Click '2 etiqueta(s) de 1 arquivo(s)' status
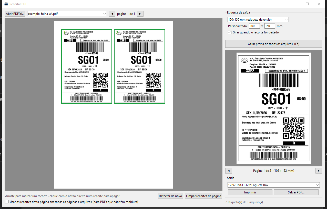327x209 pixels. pos(244,202)
